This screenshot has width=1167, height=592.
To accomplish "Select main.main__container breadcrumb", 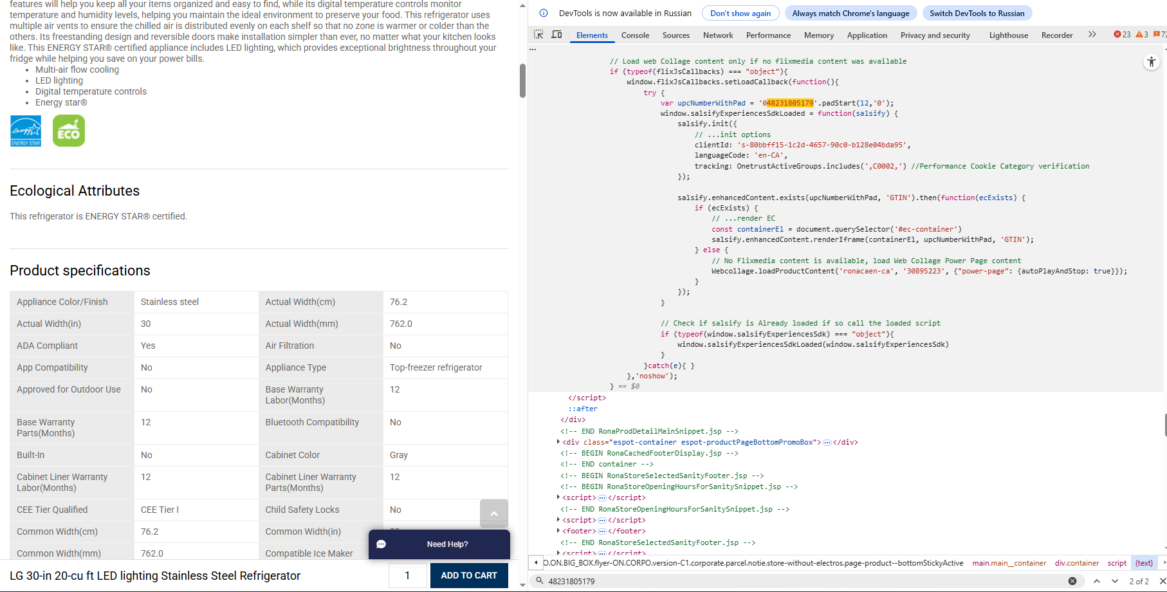I will [1009, 563].
